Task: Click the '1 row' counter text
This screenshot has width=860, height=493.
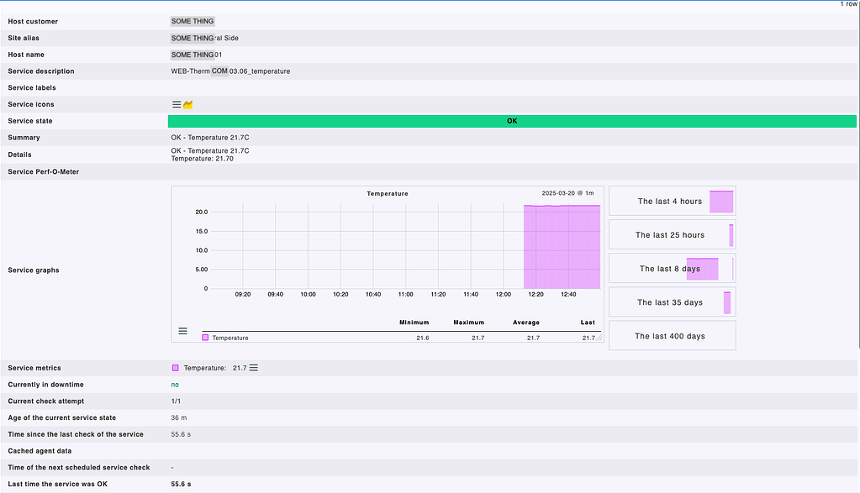Action: (x=848, y=4)
